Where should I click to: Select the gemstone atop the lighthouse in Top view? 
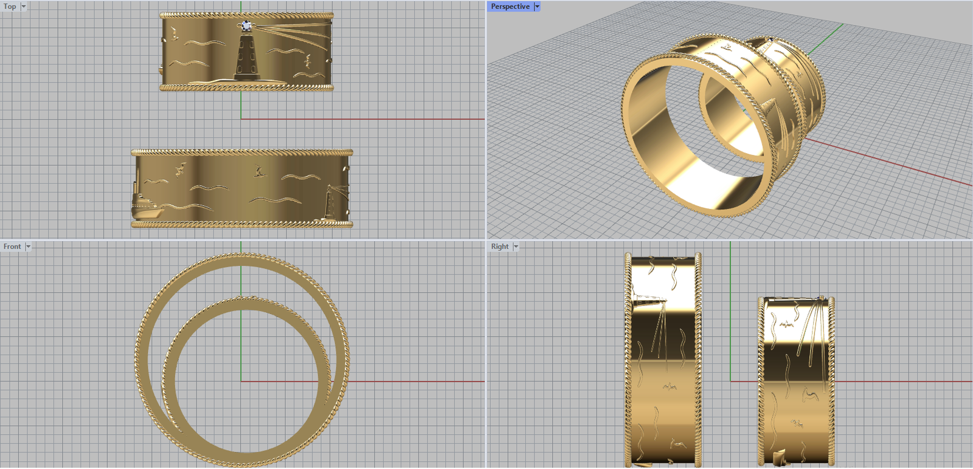click(246, 26)
